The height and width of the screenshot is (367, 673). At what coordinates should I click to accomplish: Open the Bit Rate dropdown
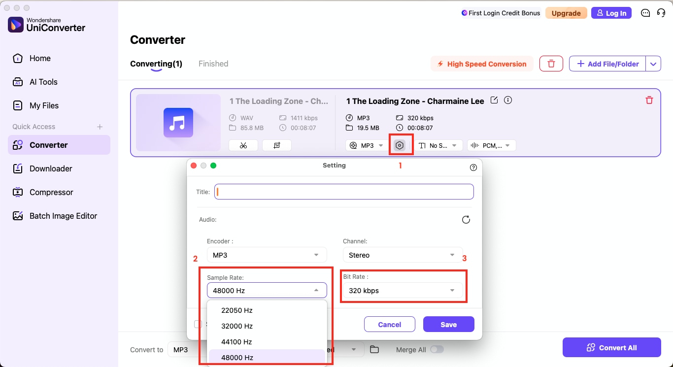pos(403,291)
